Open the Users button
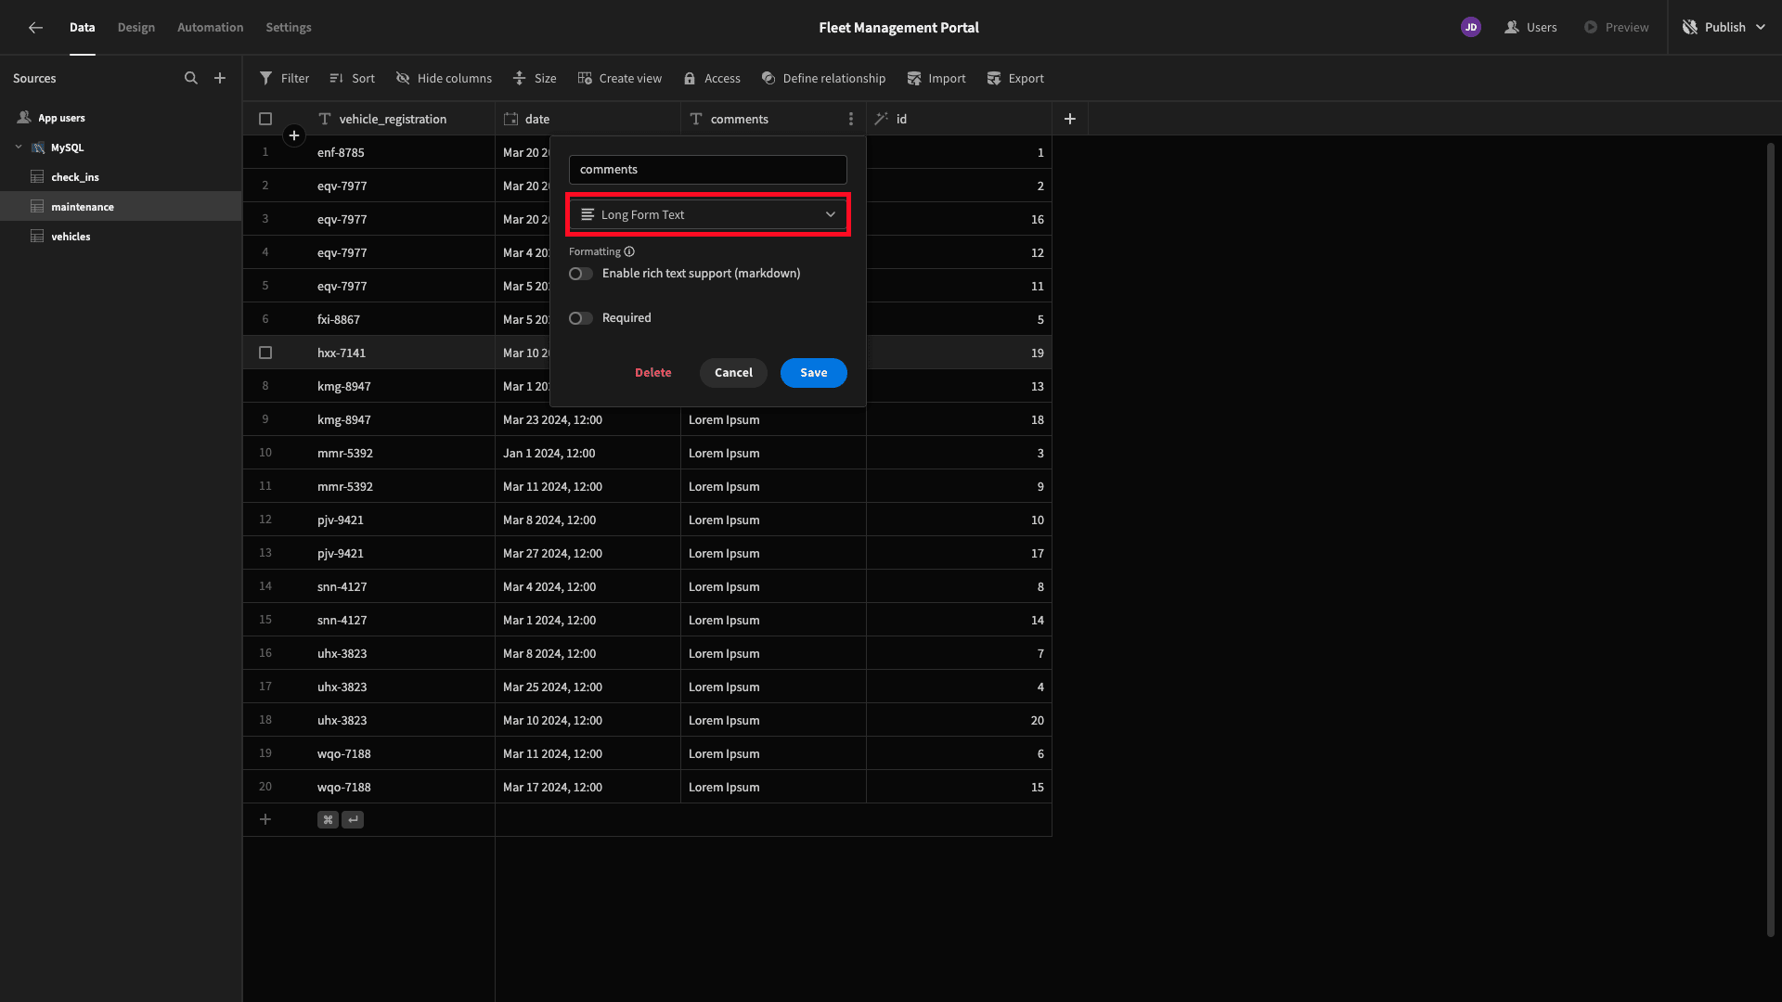This screenshot has width=1782, height=1002. [1531, 27]
